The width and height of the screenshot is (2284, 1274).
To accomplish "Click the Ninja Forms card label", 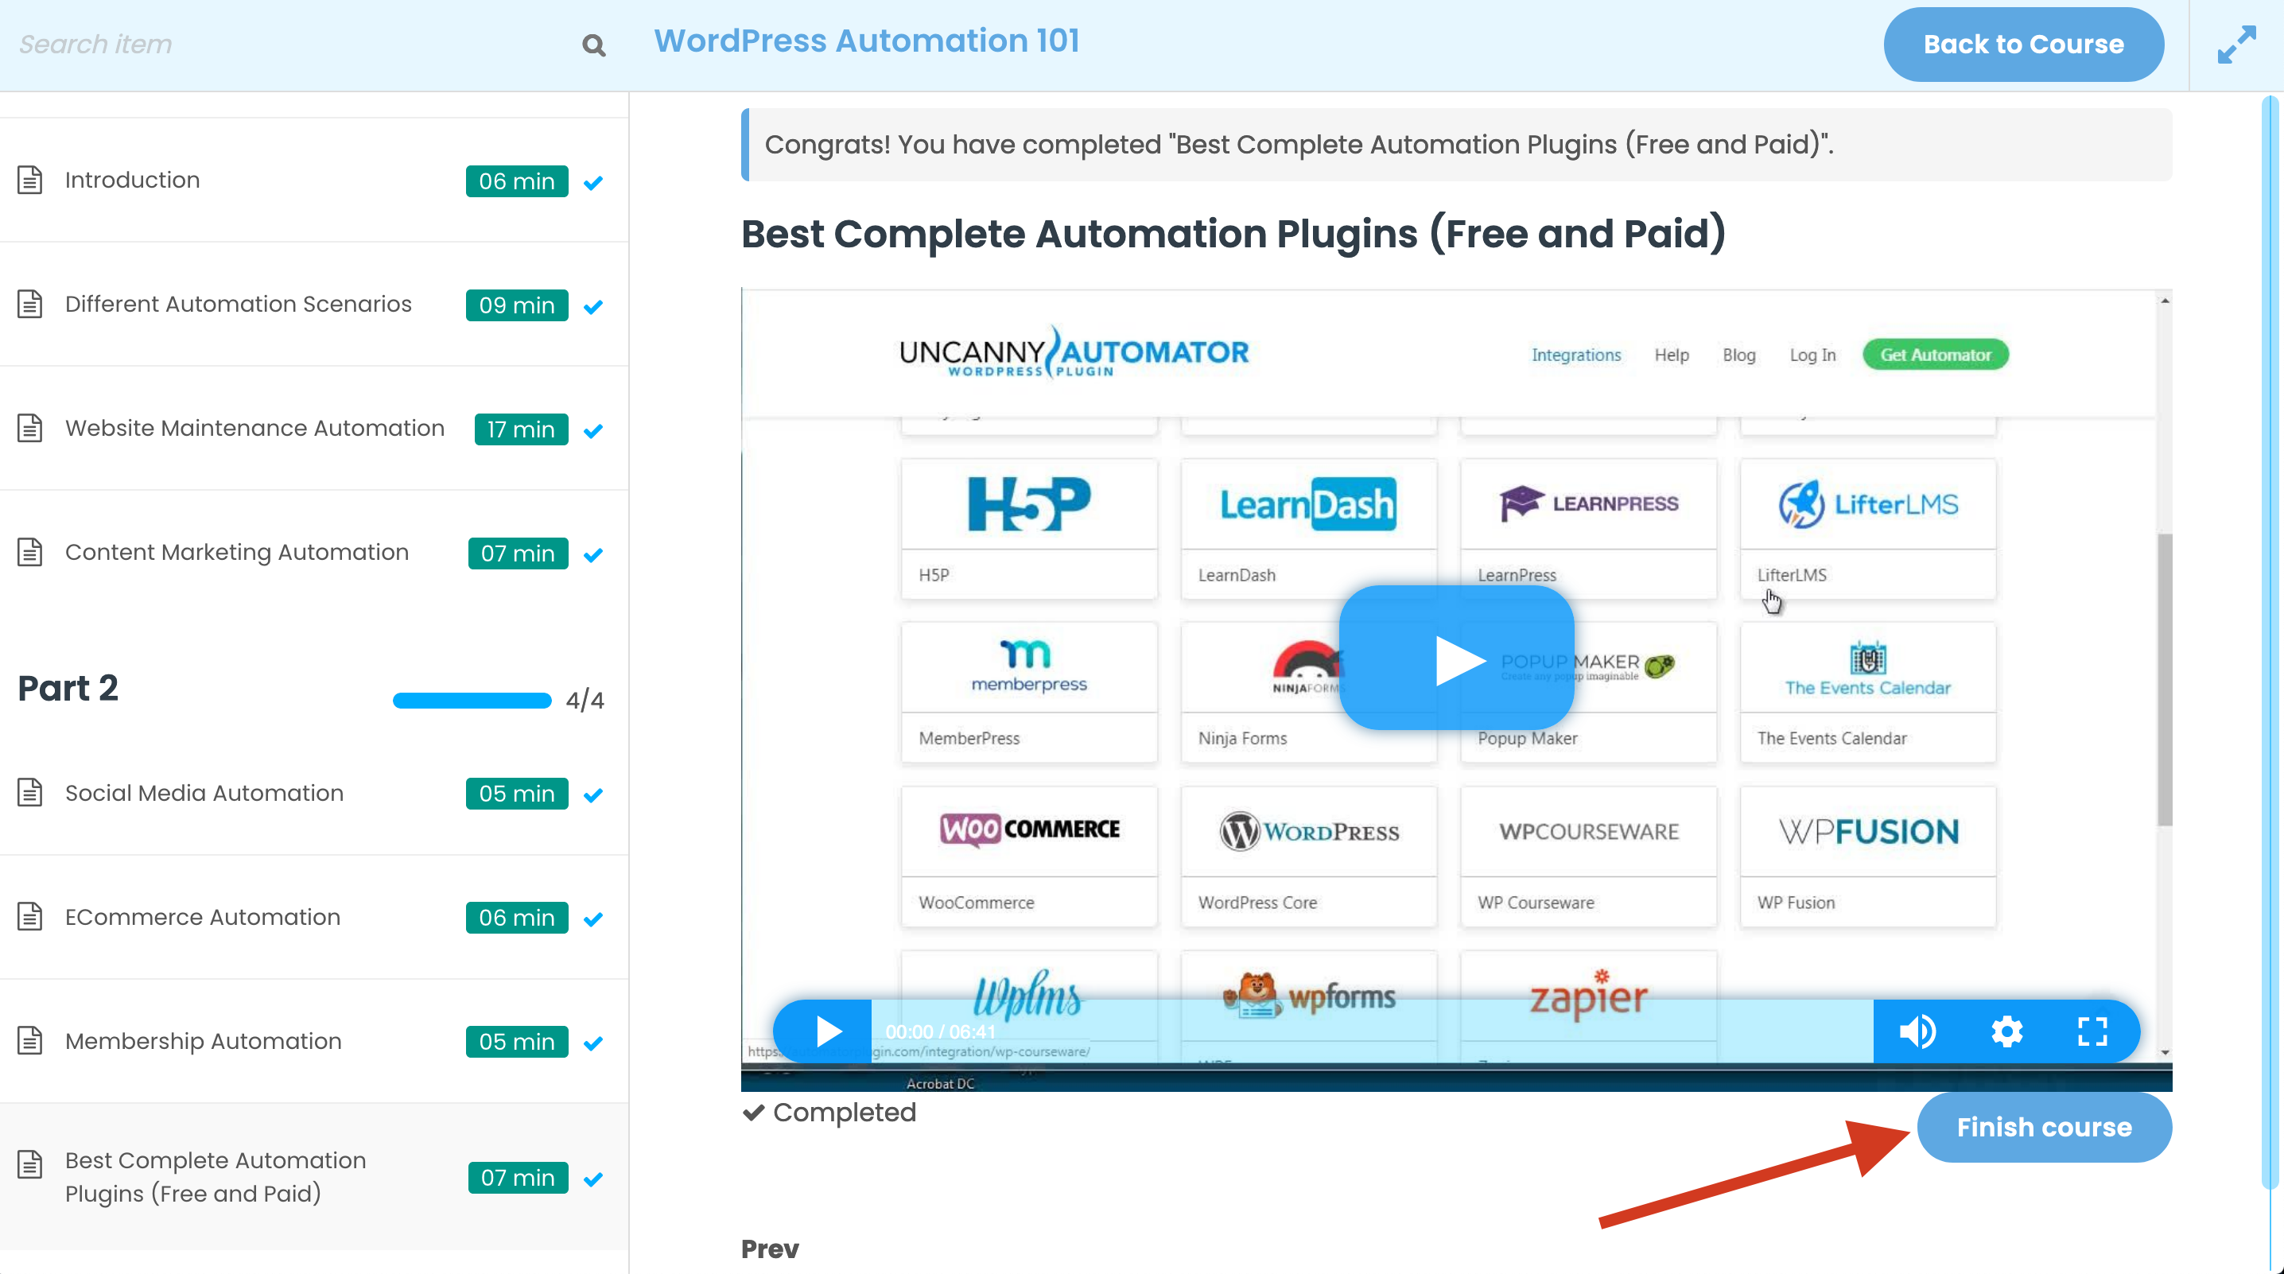I will 1242,738.
